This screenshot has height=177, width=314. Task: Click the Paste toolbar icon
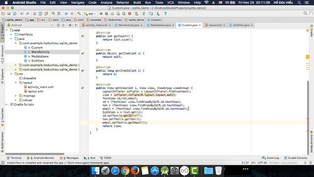click(46, 14)
